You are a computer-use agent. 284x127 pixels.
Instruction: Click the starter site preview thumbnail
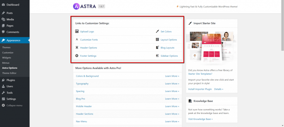[x=212, y=48]
